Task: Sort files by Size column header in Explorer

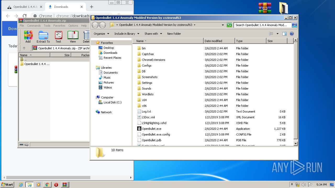Action: pos(277,41)
